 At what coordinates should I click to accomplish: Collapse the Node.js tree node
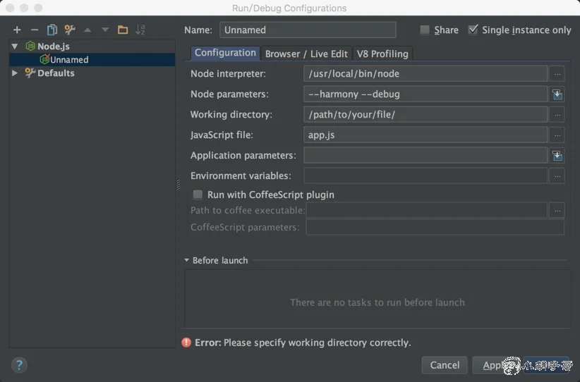(x=15, y=47)
